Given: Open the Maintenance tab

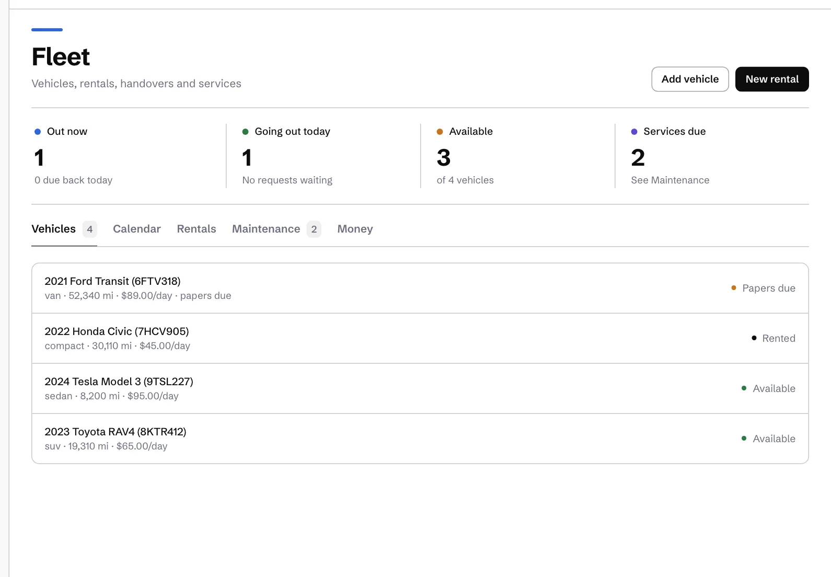Looking at the screenshot, I should (276, 229).
